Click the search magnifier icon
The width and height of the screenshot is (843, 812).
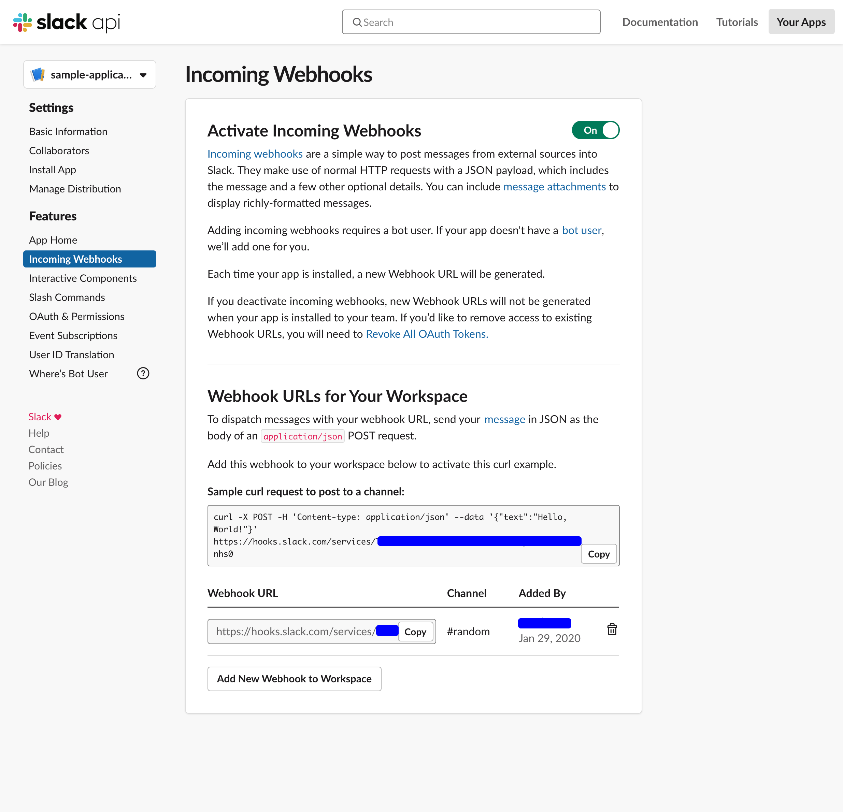click(357, 22)
